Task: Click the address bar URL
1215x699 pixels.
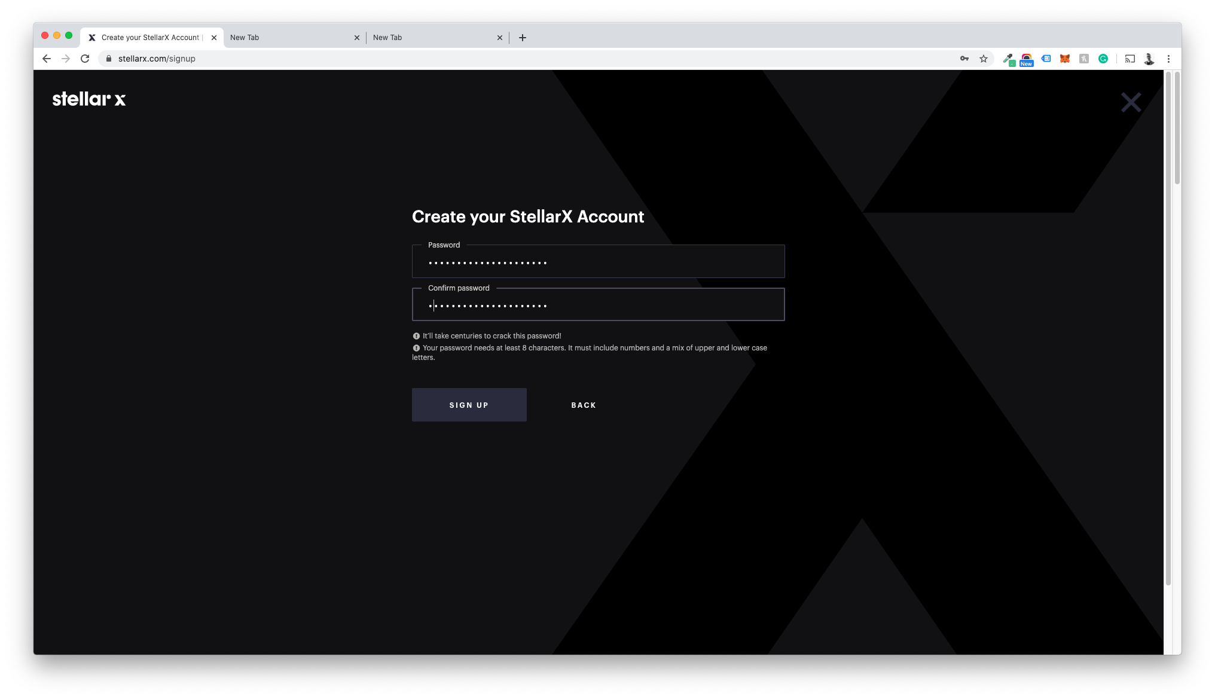Action: pos(157,59)
